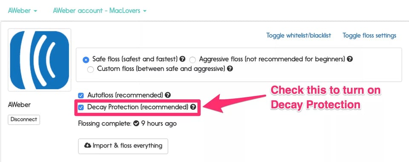This screenshot has width=409, height=162.
Task: Open the AWeber dropdown menu
Action: pos(23,11)
